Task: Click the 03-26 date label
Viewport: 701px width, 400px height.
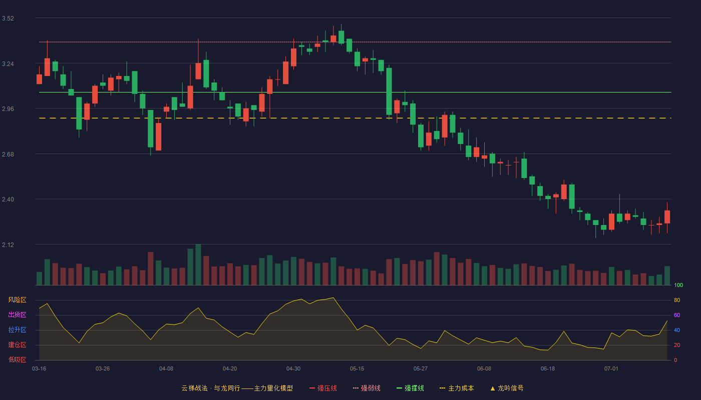Action: point(103,368)
